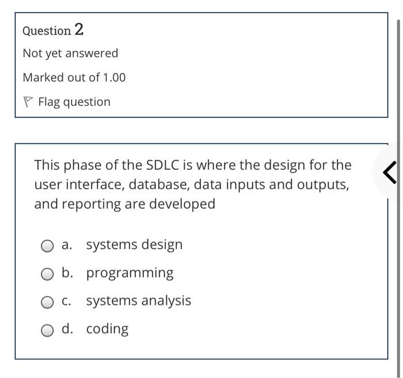Click the vertical scrollbar on the right edge
Screen dimensions: 403x378
[x=398, y=173]
